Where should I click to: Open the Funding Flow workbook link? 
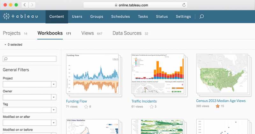[x=76, y=101]
